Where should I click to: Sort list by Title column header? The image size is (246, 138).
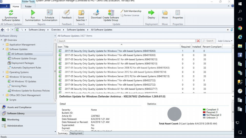tap(122, 47)
